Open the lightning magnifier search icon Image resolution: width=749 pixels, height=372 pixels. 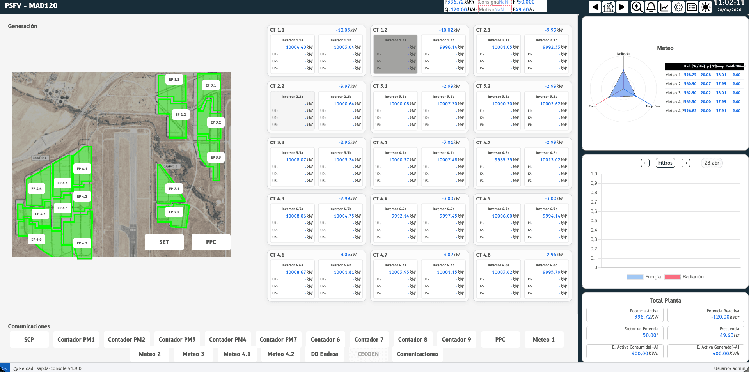coord(637,7)
